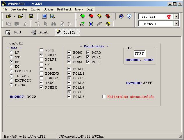Click the config word value 3CC2
Image resolution: width=184 pixels, height=140 pixels.
(x=31, y=97)
